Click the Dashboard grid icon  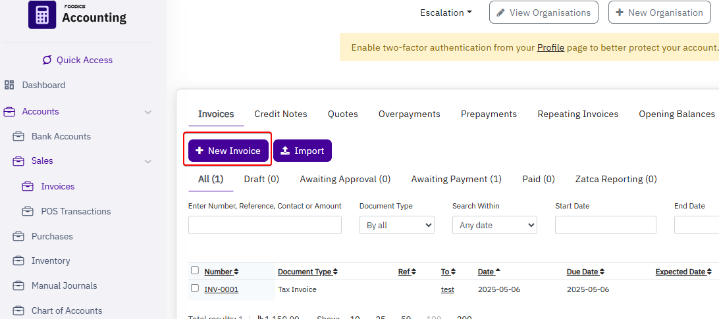(x=9, y=85)
